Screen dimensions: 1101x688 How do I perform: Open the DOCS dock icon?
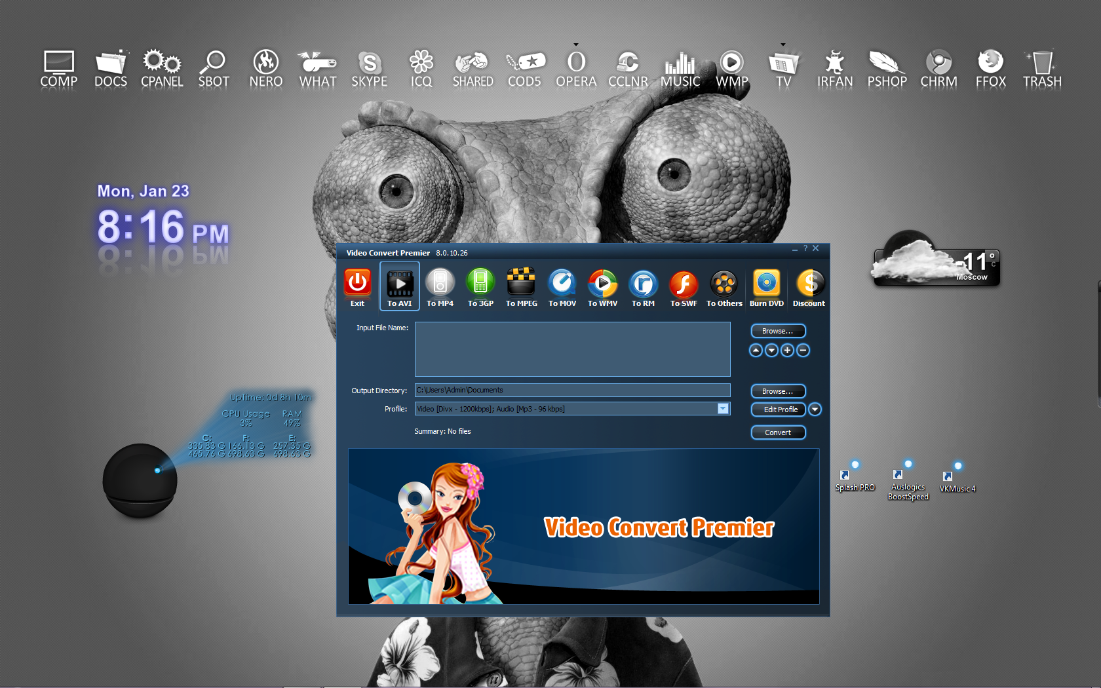(x=111, y=69)
